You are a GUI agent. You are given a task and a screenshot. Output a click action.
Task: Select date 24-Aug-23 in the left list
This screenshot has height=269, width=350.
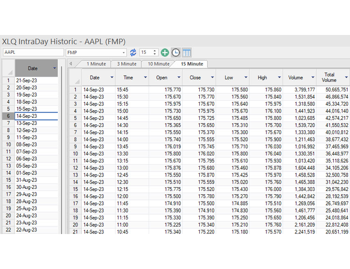click(x=36, y=216)
